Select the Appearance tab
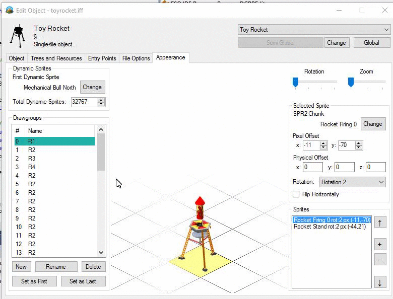The height and width of the screenshot is (299, 393). [171, 57]
